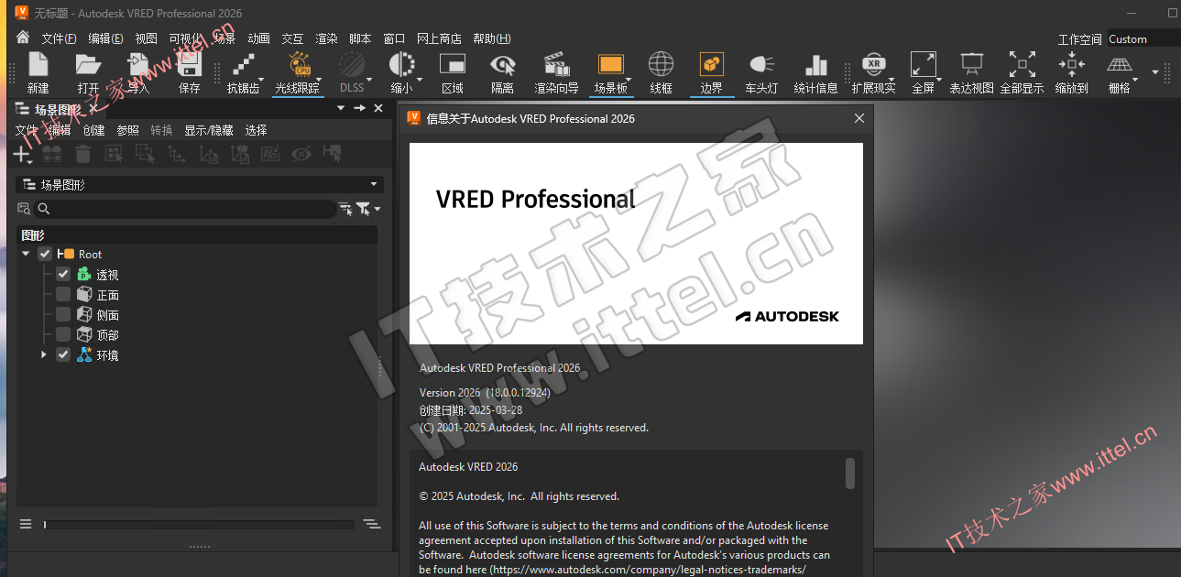Viewport: 1181px width, 577px height.
Task: Click the select-filtered-results icon next to search
Action: tap(345, 209)
